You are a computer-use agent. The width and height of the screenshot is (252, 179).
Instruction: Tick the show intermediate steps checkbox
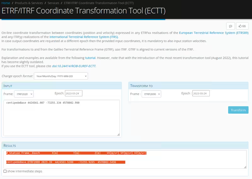tap(5, 171)
